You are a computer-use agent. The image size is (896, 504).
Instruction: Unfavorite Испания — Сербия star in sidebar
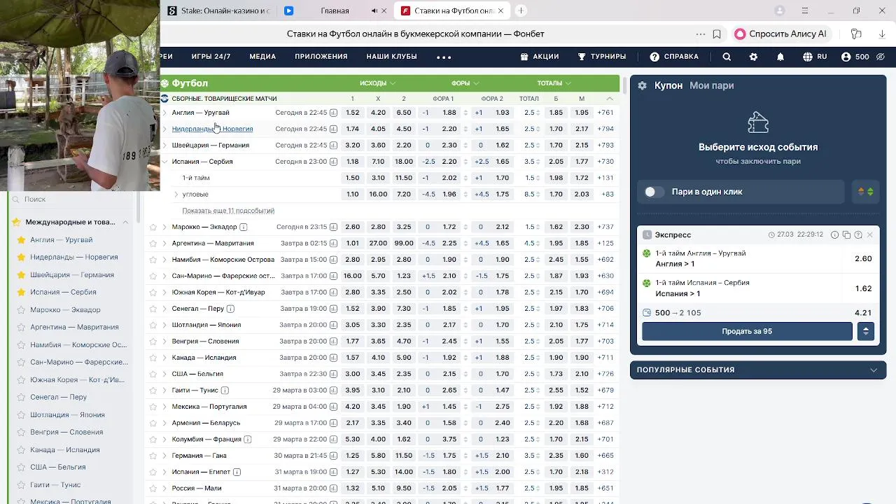(x=21, y=292)
